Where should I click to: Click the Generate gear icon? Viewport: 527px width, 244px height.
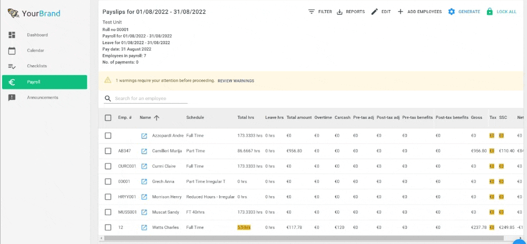pyautogui.click(x=452, y=12)
